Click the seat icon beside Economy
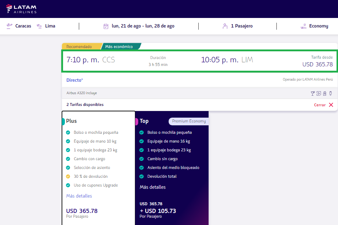The width and height of the screenshot is (338, 225). pos(303,26)
